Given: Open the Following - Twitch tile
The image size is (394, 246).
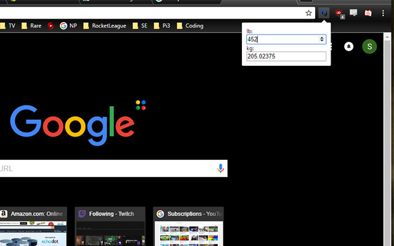Looking at the screenshot, I should (110, 226).
